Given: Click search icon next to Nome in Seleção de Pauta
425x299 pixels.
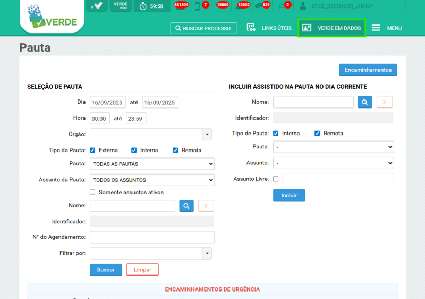Looking at the screenshot, I should pyautogui.click(x=186, y=206).
